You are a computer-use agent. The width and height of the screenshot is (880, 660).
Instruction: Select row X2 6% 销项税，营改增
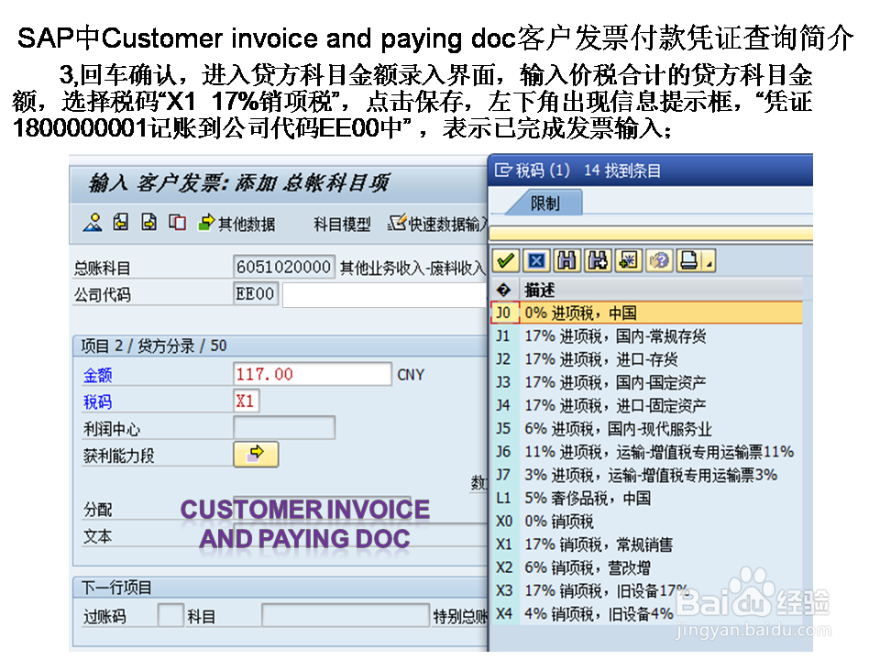click(647, 567)
